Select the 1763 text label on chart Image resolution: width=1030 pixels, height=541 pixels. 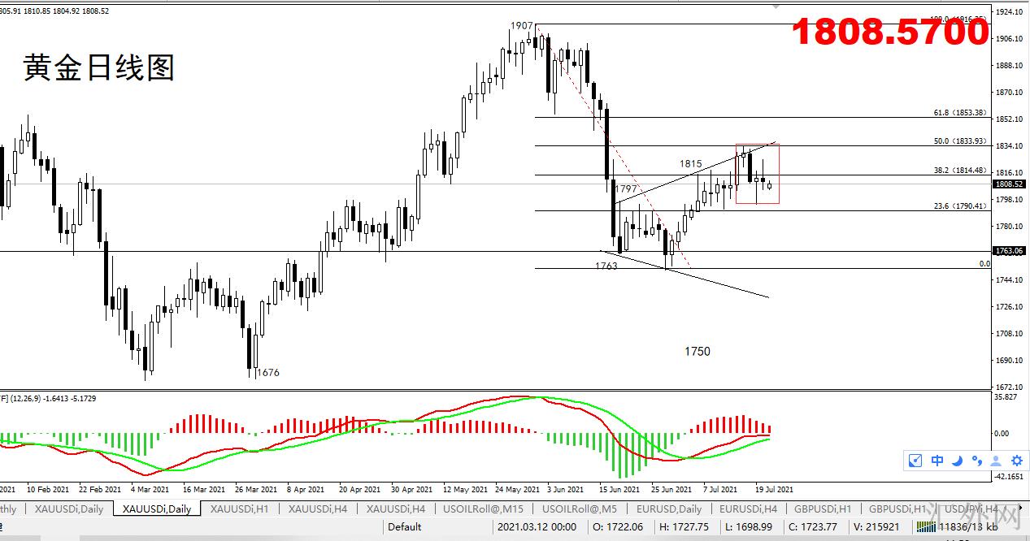coord(606,266)
